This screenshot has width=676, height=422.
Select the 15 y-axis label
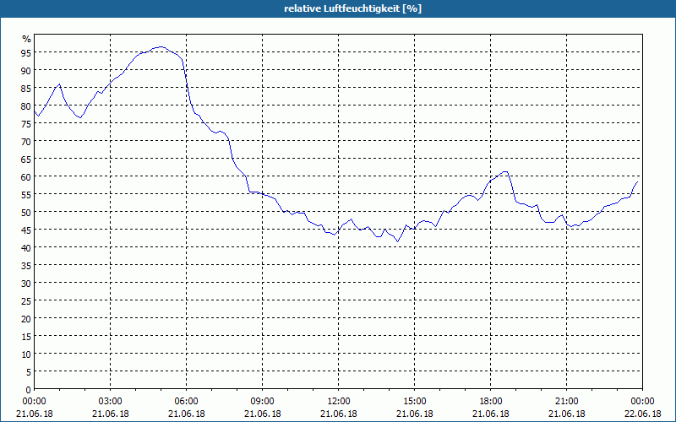coord(26,336)
